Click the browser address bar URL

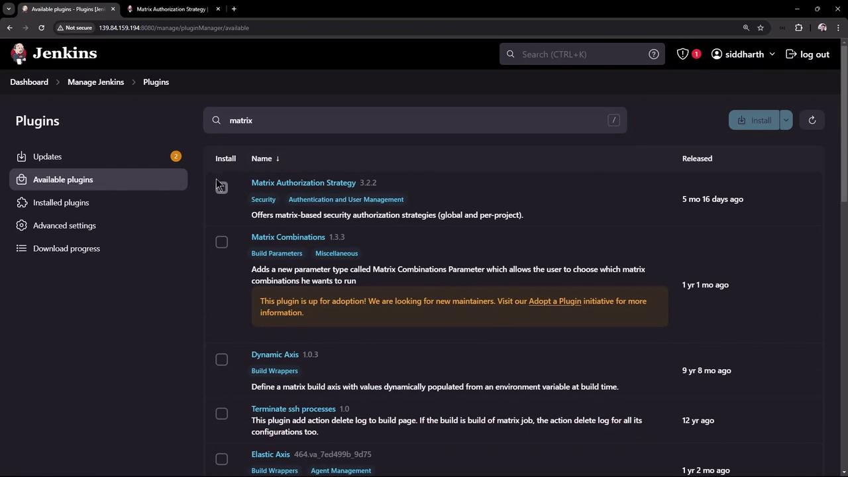(x=174, y=28)
